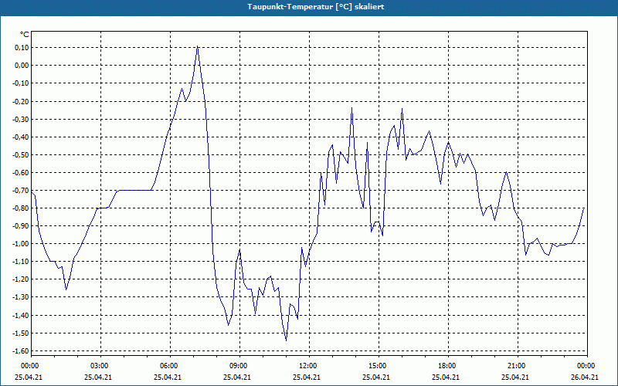
Task: Click the 00:00 label above 26.04.21
Action: pos(587,366)
